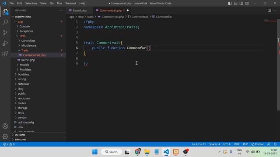Split the editor to the right
The height and width of the screenshot is (157, 280).
[269, 10]
